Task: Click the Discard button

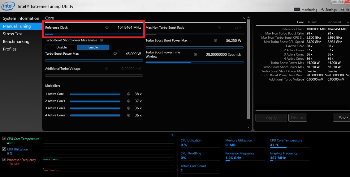Action: click(x=297, y=118)
